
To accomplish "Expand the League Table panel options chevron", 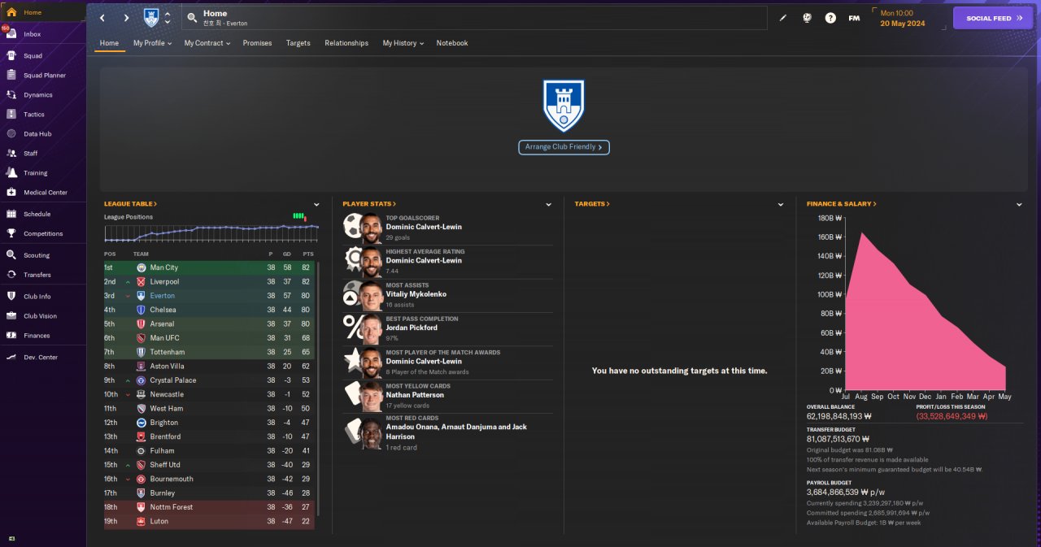I will click(316, 204).
